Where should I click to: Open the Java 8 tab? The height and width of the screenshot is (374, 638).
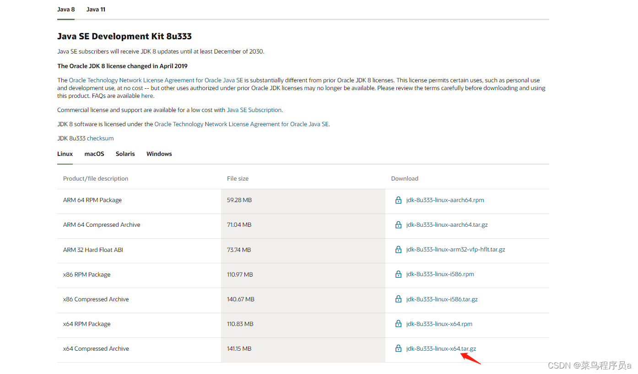click(66, 9)
